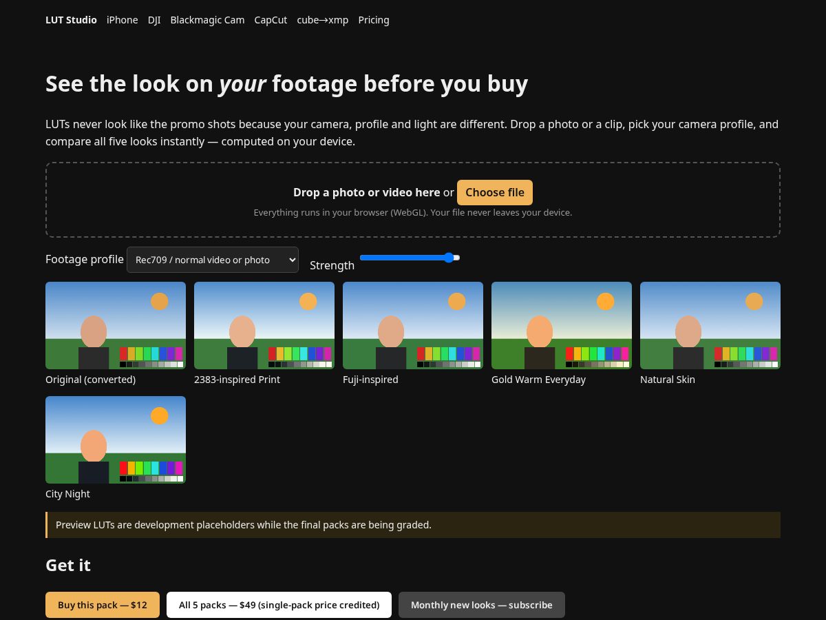Pick the City Night preview thumbnail
826x620 pixels.
click(116, 440)
